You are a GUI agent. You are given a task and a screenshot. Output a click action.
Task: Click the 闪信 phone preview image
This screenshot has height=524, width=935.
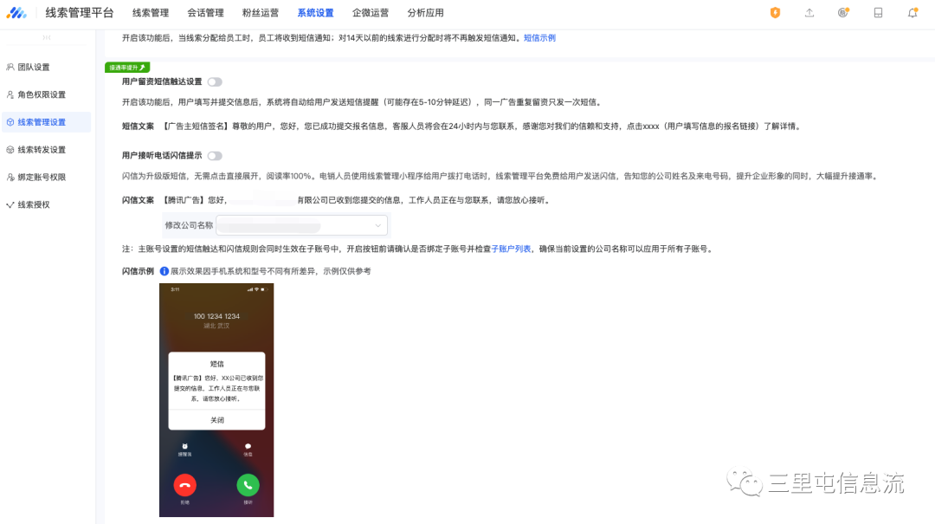click(x=216, y=400)
